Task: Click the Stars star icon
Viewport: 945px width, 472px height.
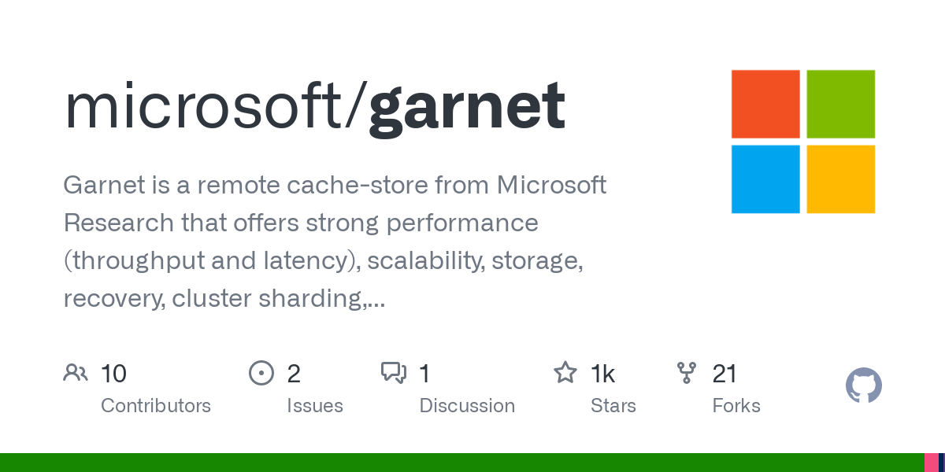Action: [x=565, y=373]
